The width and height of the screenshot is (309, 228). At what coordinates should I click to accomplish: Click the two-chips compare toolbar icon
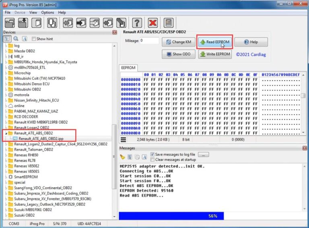coord(52,23)
